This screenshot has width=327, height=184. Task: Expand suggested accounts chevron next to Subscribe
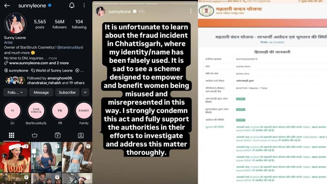coord(85,92)
